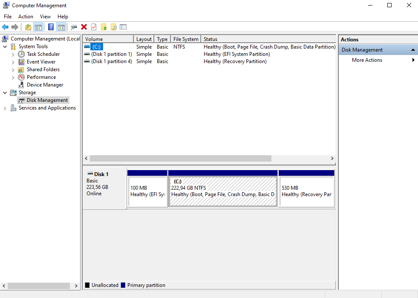Click the blue Primary partition legend swatch
This screenshot has width=418, height=298.
(x=123, y=285)
